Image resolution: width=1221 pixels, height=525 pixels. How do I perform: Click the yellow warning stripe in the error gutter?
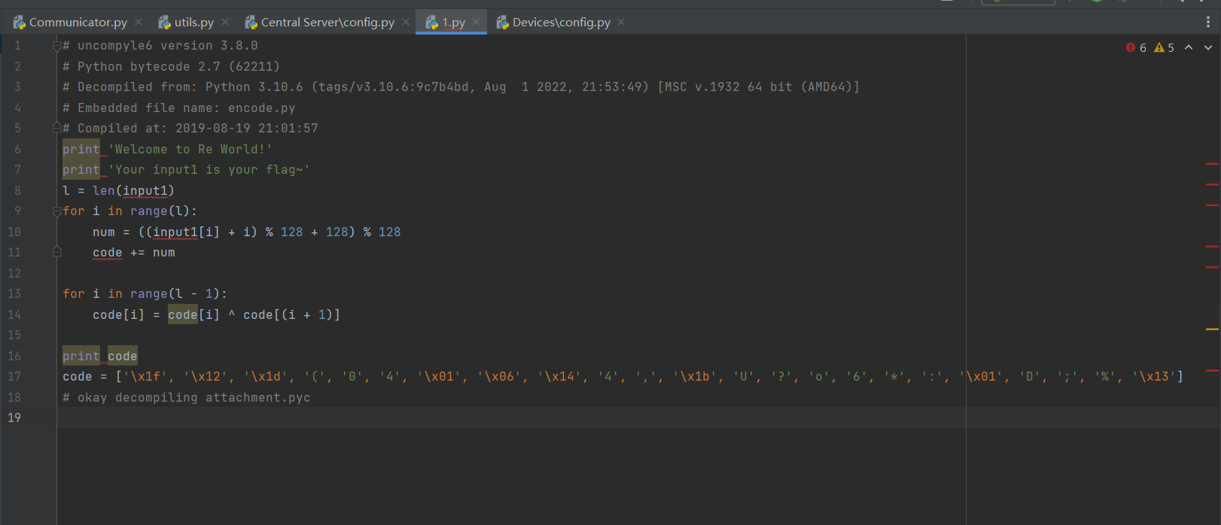[1212, 329]
